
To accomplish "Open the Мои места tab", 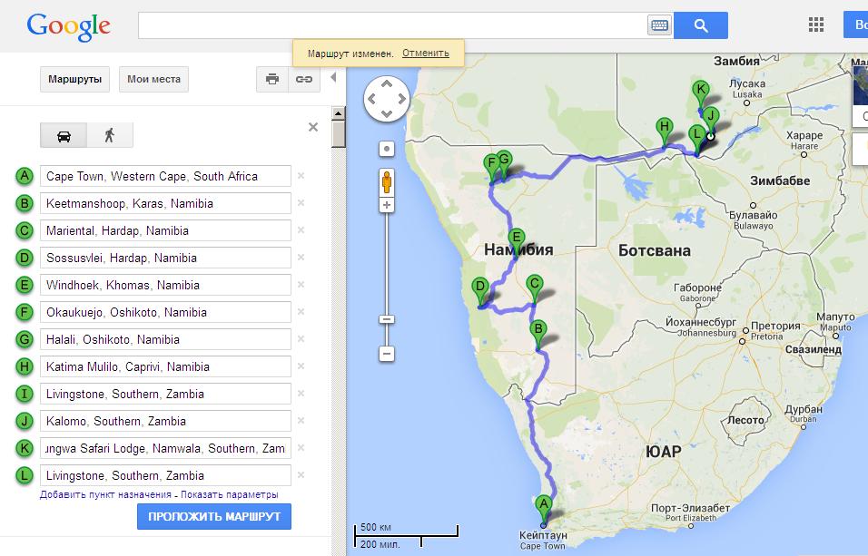I will (x=153, y=79).
